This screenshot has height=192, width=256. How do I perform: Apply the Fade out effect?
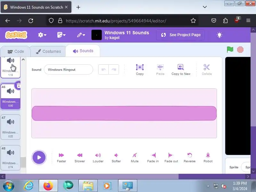tap(171, 158)
